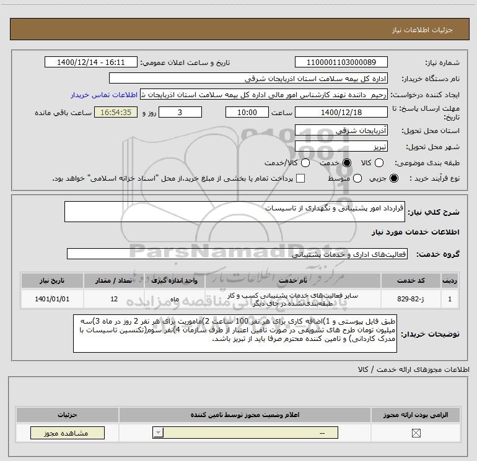Click delivery city field تبریز
Screen dimensions: 477x461
(x=341, y=147)
